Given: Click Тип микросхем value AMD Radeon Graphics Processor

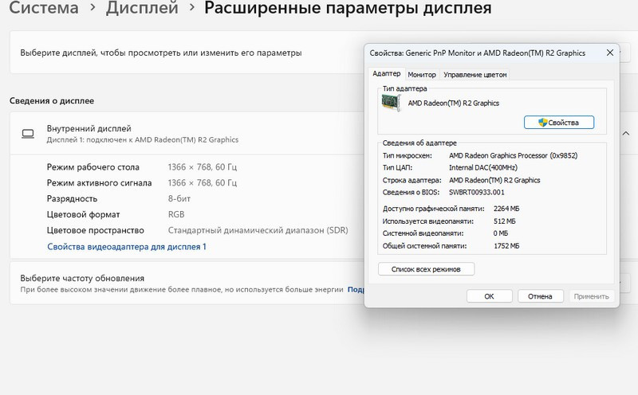Looking at the screenshot, I should pos(513,155).
